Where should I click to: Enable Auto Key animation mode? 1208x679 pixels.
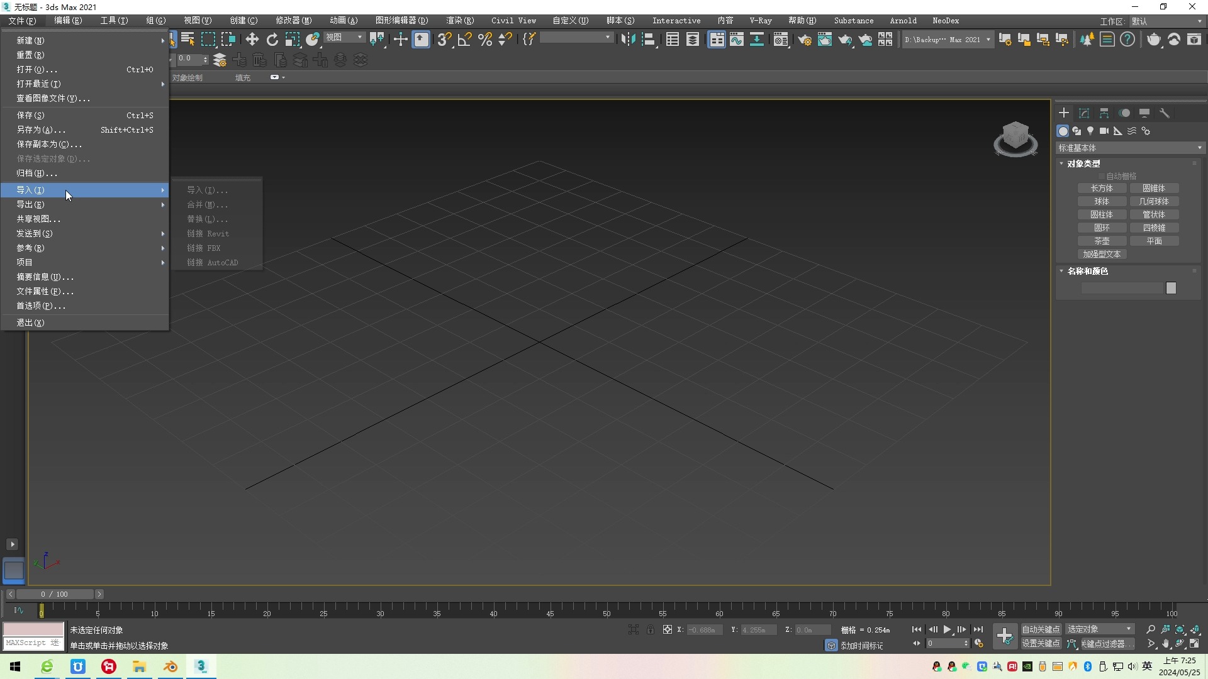1041,629
